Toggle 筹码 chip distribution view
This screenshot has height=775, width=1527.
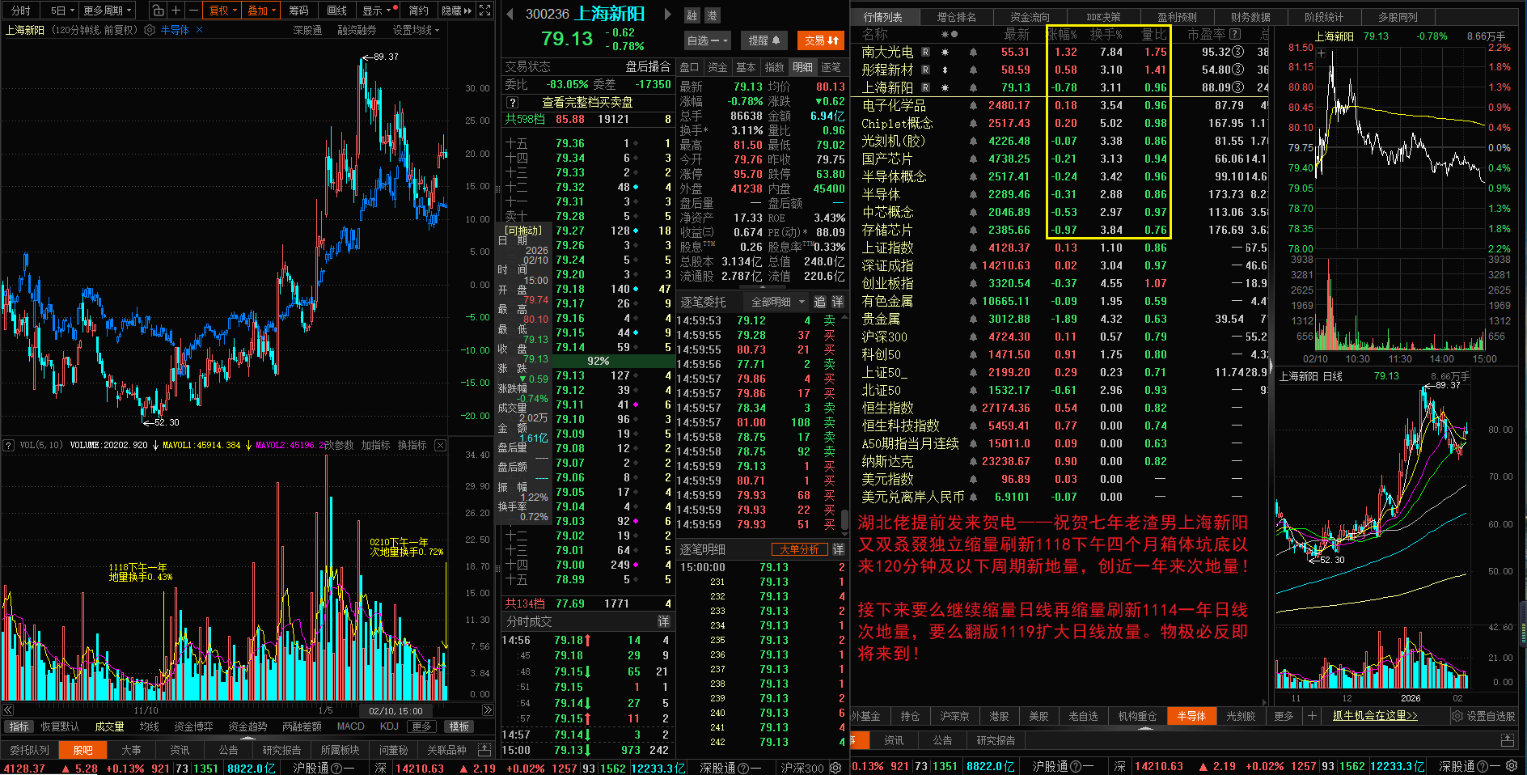point(298,11)
